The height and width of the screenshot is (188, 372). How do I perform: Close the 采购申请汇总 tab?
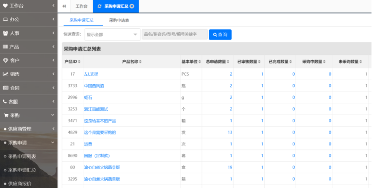tap(132, 6)
